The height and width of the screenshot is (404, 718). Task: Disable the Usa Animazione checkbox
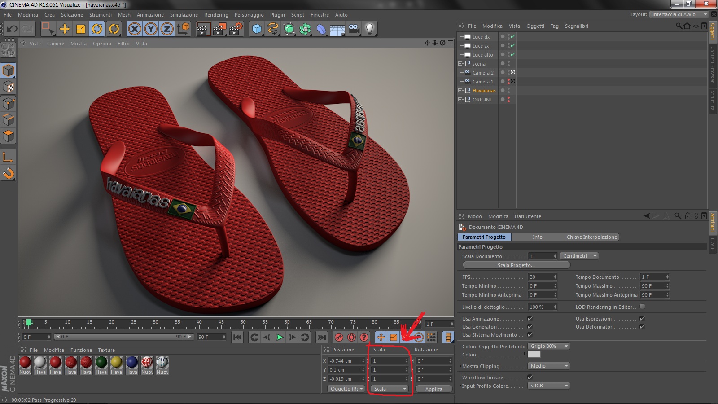click(x=530, y=319)
